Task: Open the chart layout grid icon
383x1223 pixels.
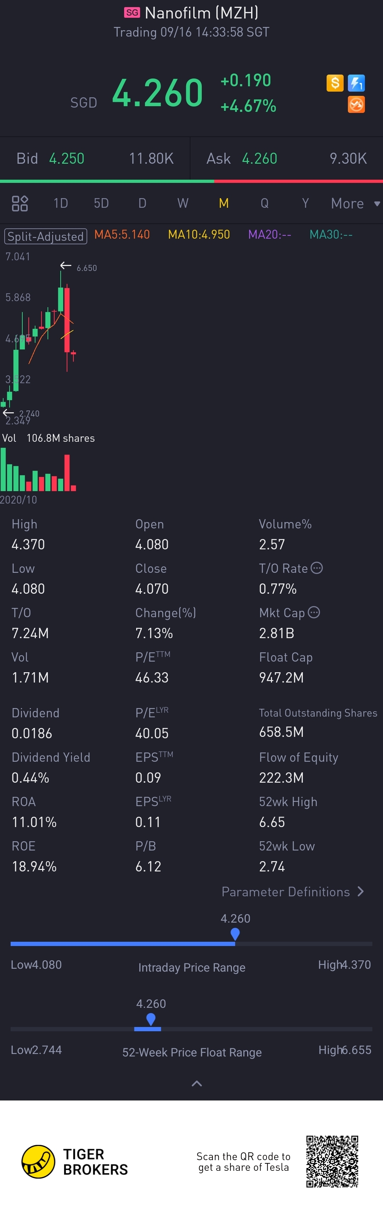Action: 20,204
